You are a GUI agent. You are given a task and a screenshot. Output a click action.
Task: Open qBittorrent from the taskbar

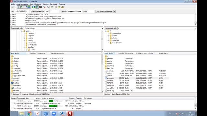click(46, 114)
